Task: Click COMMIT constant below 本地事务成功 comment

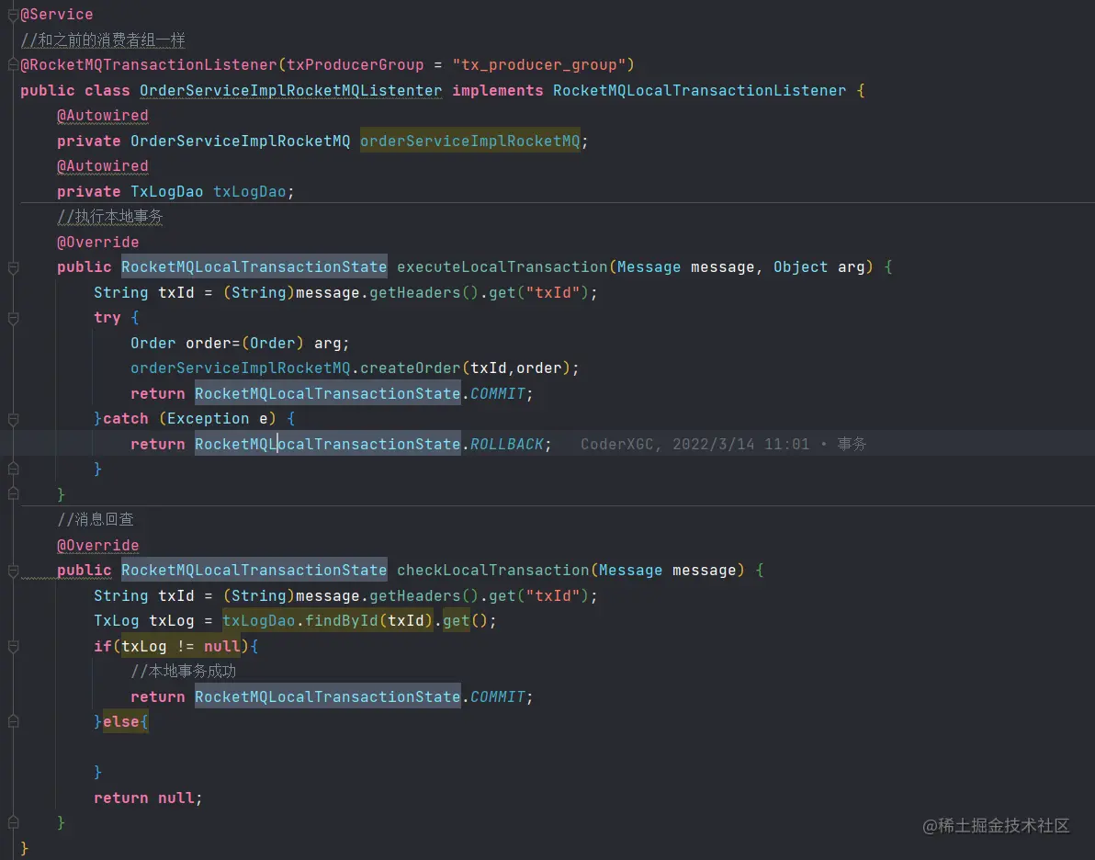Action: click(x=497, y=697)
